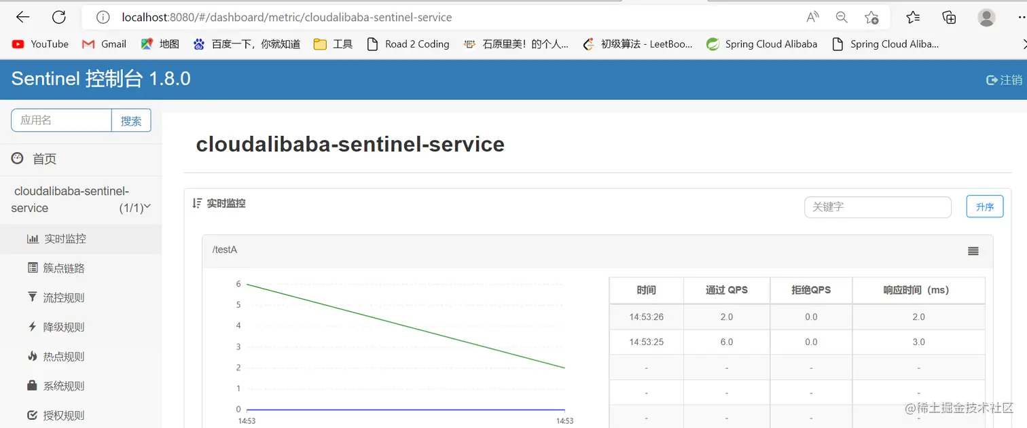Open the YouTube bookmark
The height and width of the screenshot is (428, 1027).
tap(41, 44)
